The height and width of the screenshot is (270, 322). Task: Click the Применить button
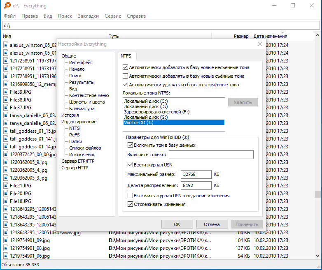[x=247, y=224]
